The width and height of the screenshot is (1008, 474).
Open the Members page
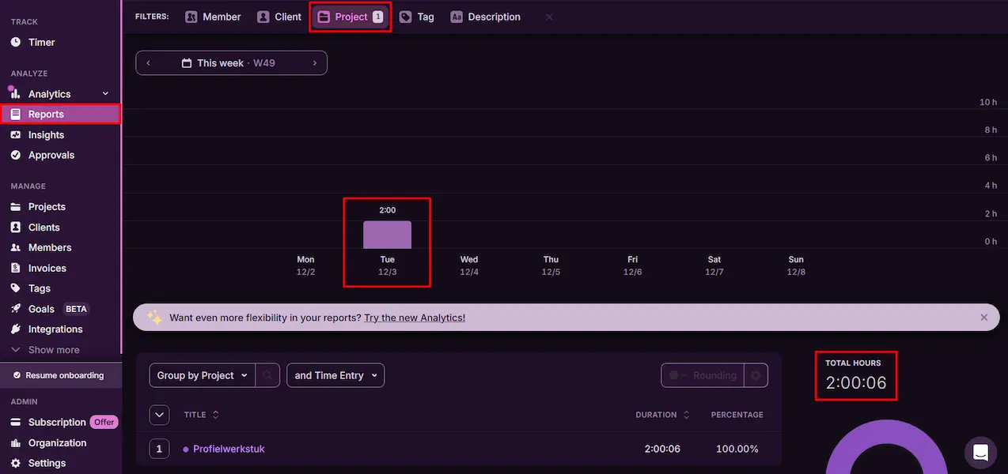point(50,247)
